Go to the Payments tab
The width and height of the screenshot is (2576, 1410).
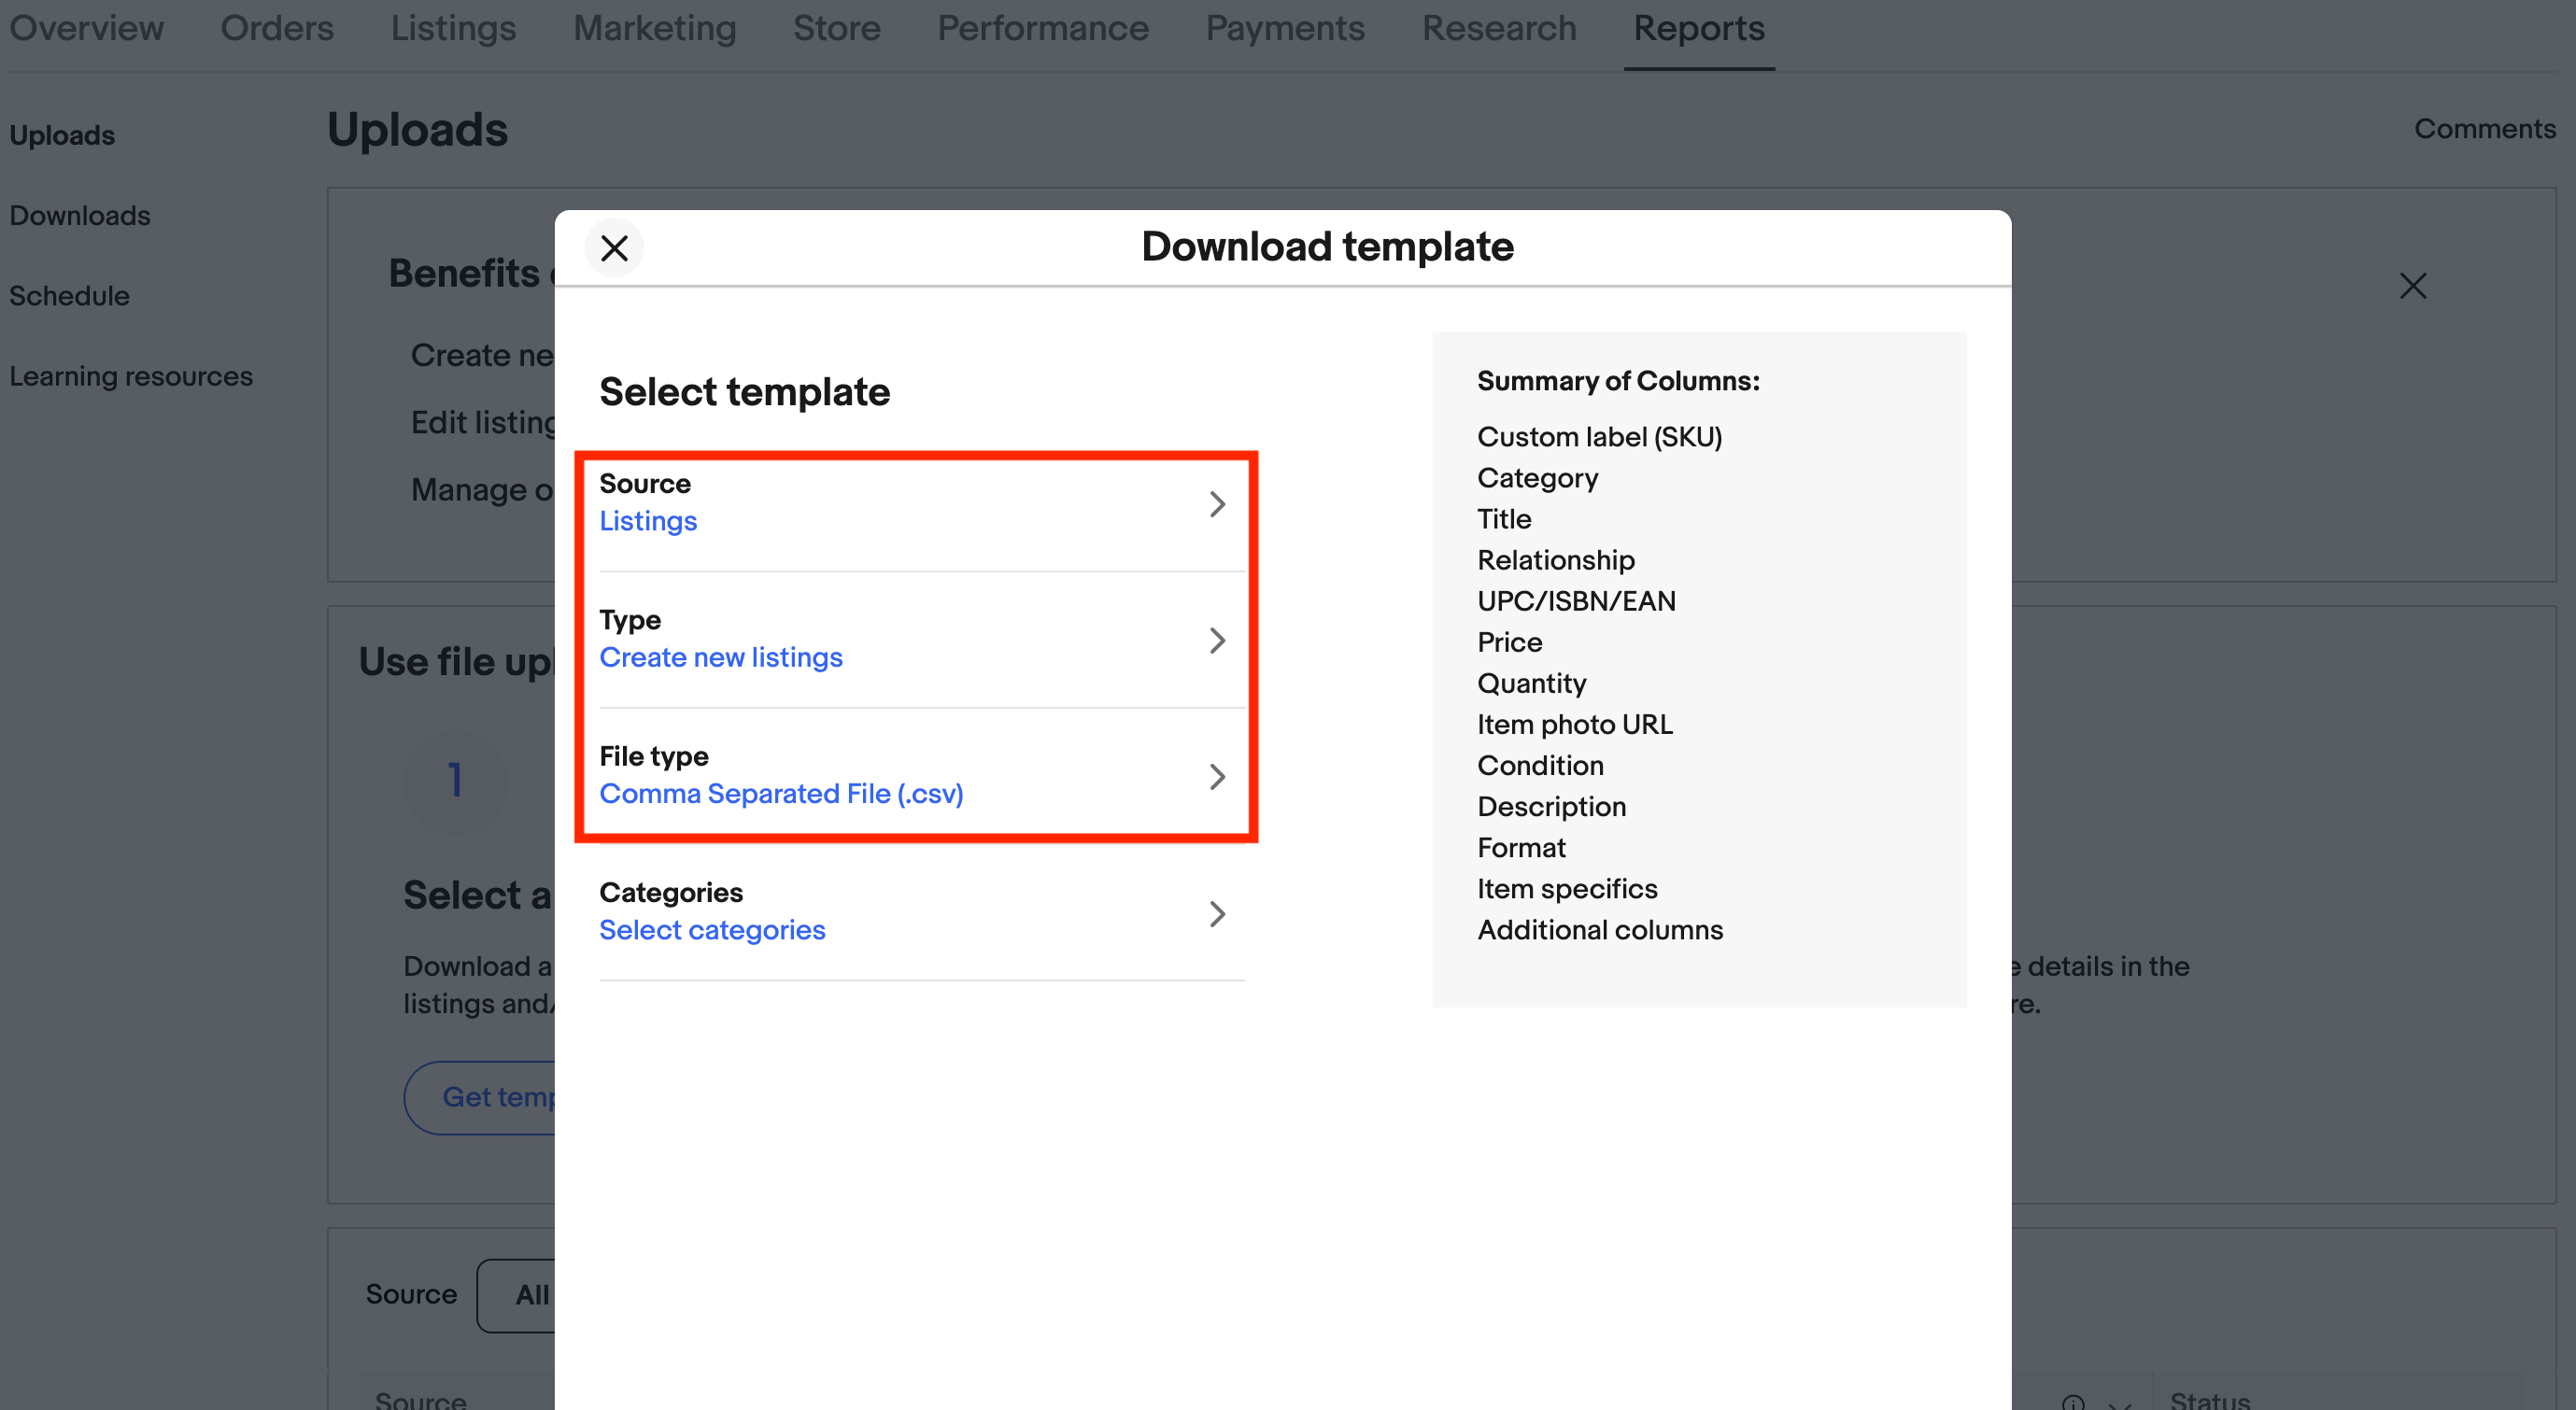click(1285, 28)
